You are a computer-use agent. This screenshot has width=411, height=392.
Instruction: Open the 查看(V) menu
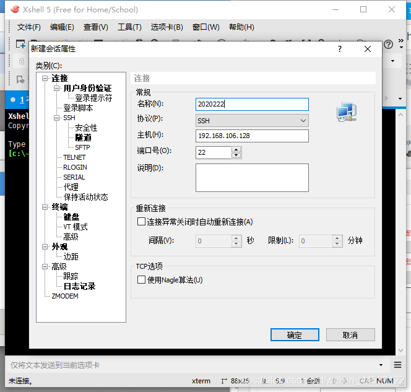[x=96, y=27]
